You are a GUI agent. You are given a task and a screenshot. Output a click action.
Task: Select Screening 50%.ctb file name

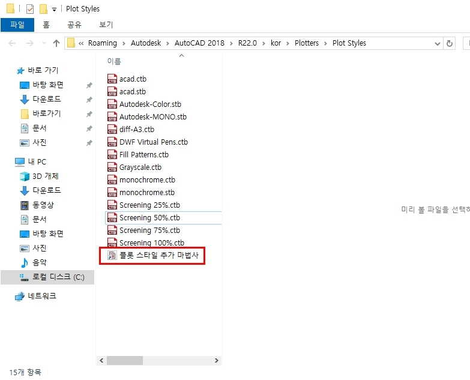pyautogui.click(x=149, y=217)
